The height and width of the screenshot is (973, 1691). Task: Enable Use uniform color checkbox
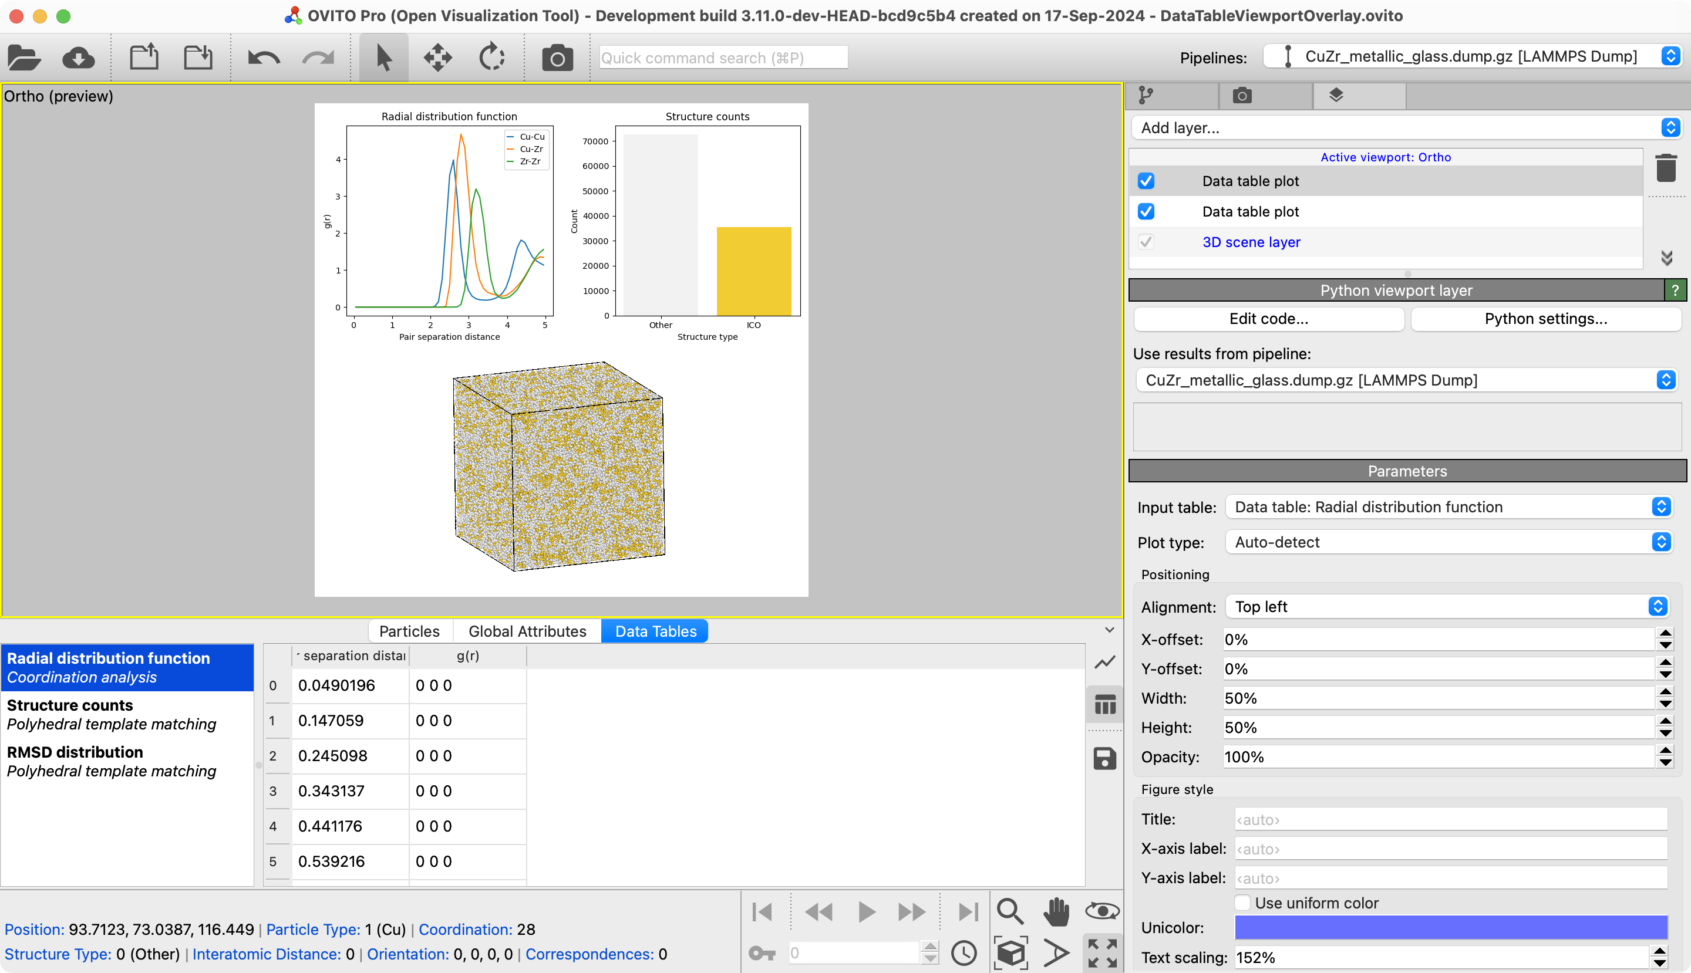click(x=1242, y=903)
